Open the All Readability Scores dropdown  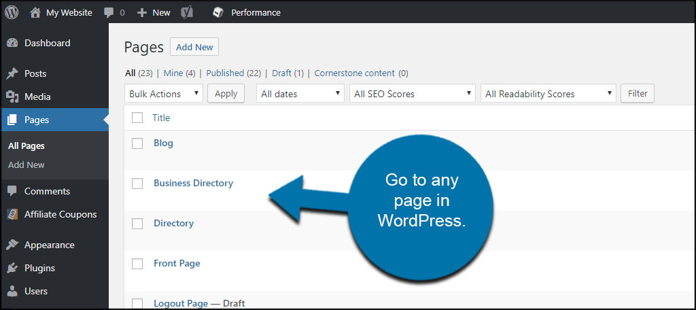point(549,94)
